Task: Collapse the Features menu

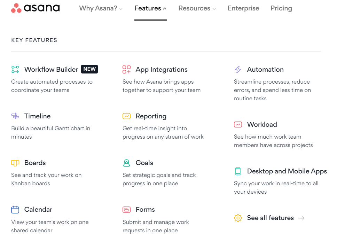Action: (x=150, y=8)
